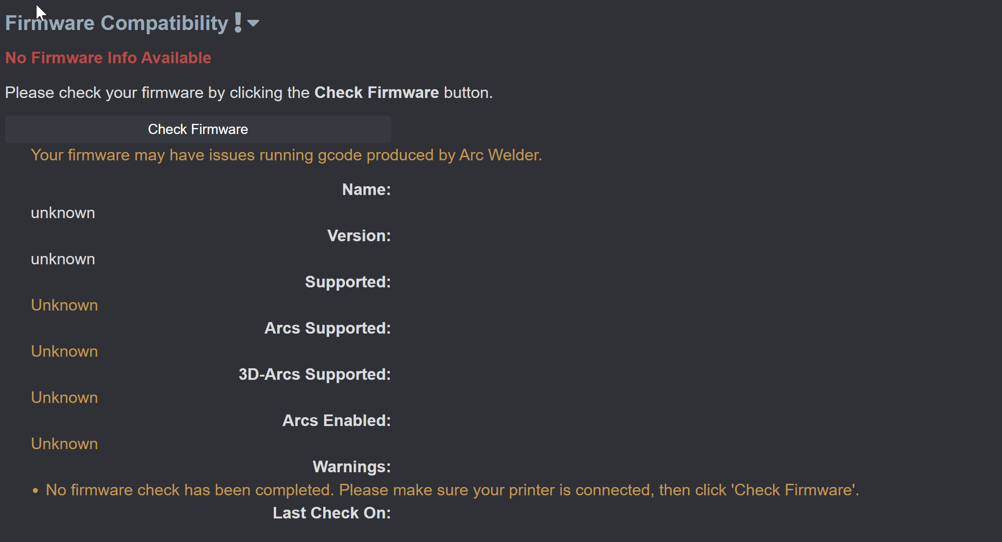The image size is (1002, 542).
Task: Toggle the unknown value under Name
Action: click(x=63, y=213)
